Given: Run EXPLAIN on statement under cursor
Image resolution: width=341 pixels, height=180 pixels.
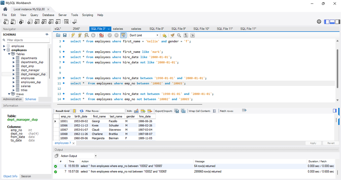Looking at the screenshot, I should pyautogui.click(x=86, y=35).
